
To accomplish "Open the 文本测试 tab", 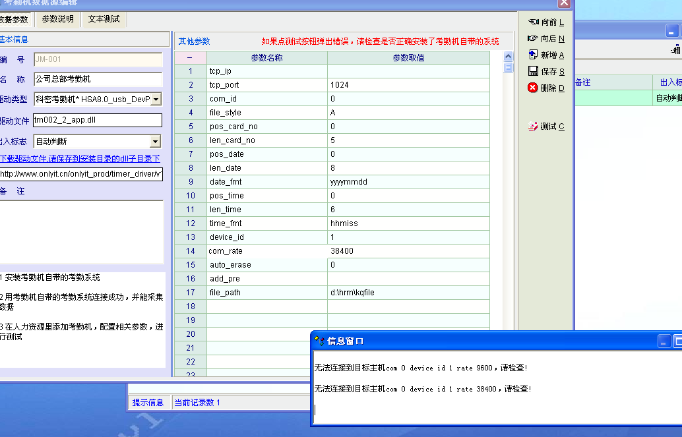I will [x=104, y=19].
